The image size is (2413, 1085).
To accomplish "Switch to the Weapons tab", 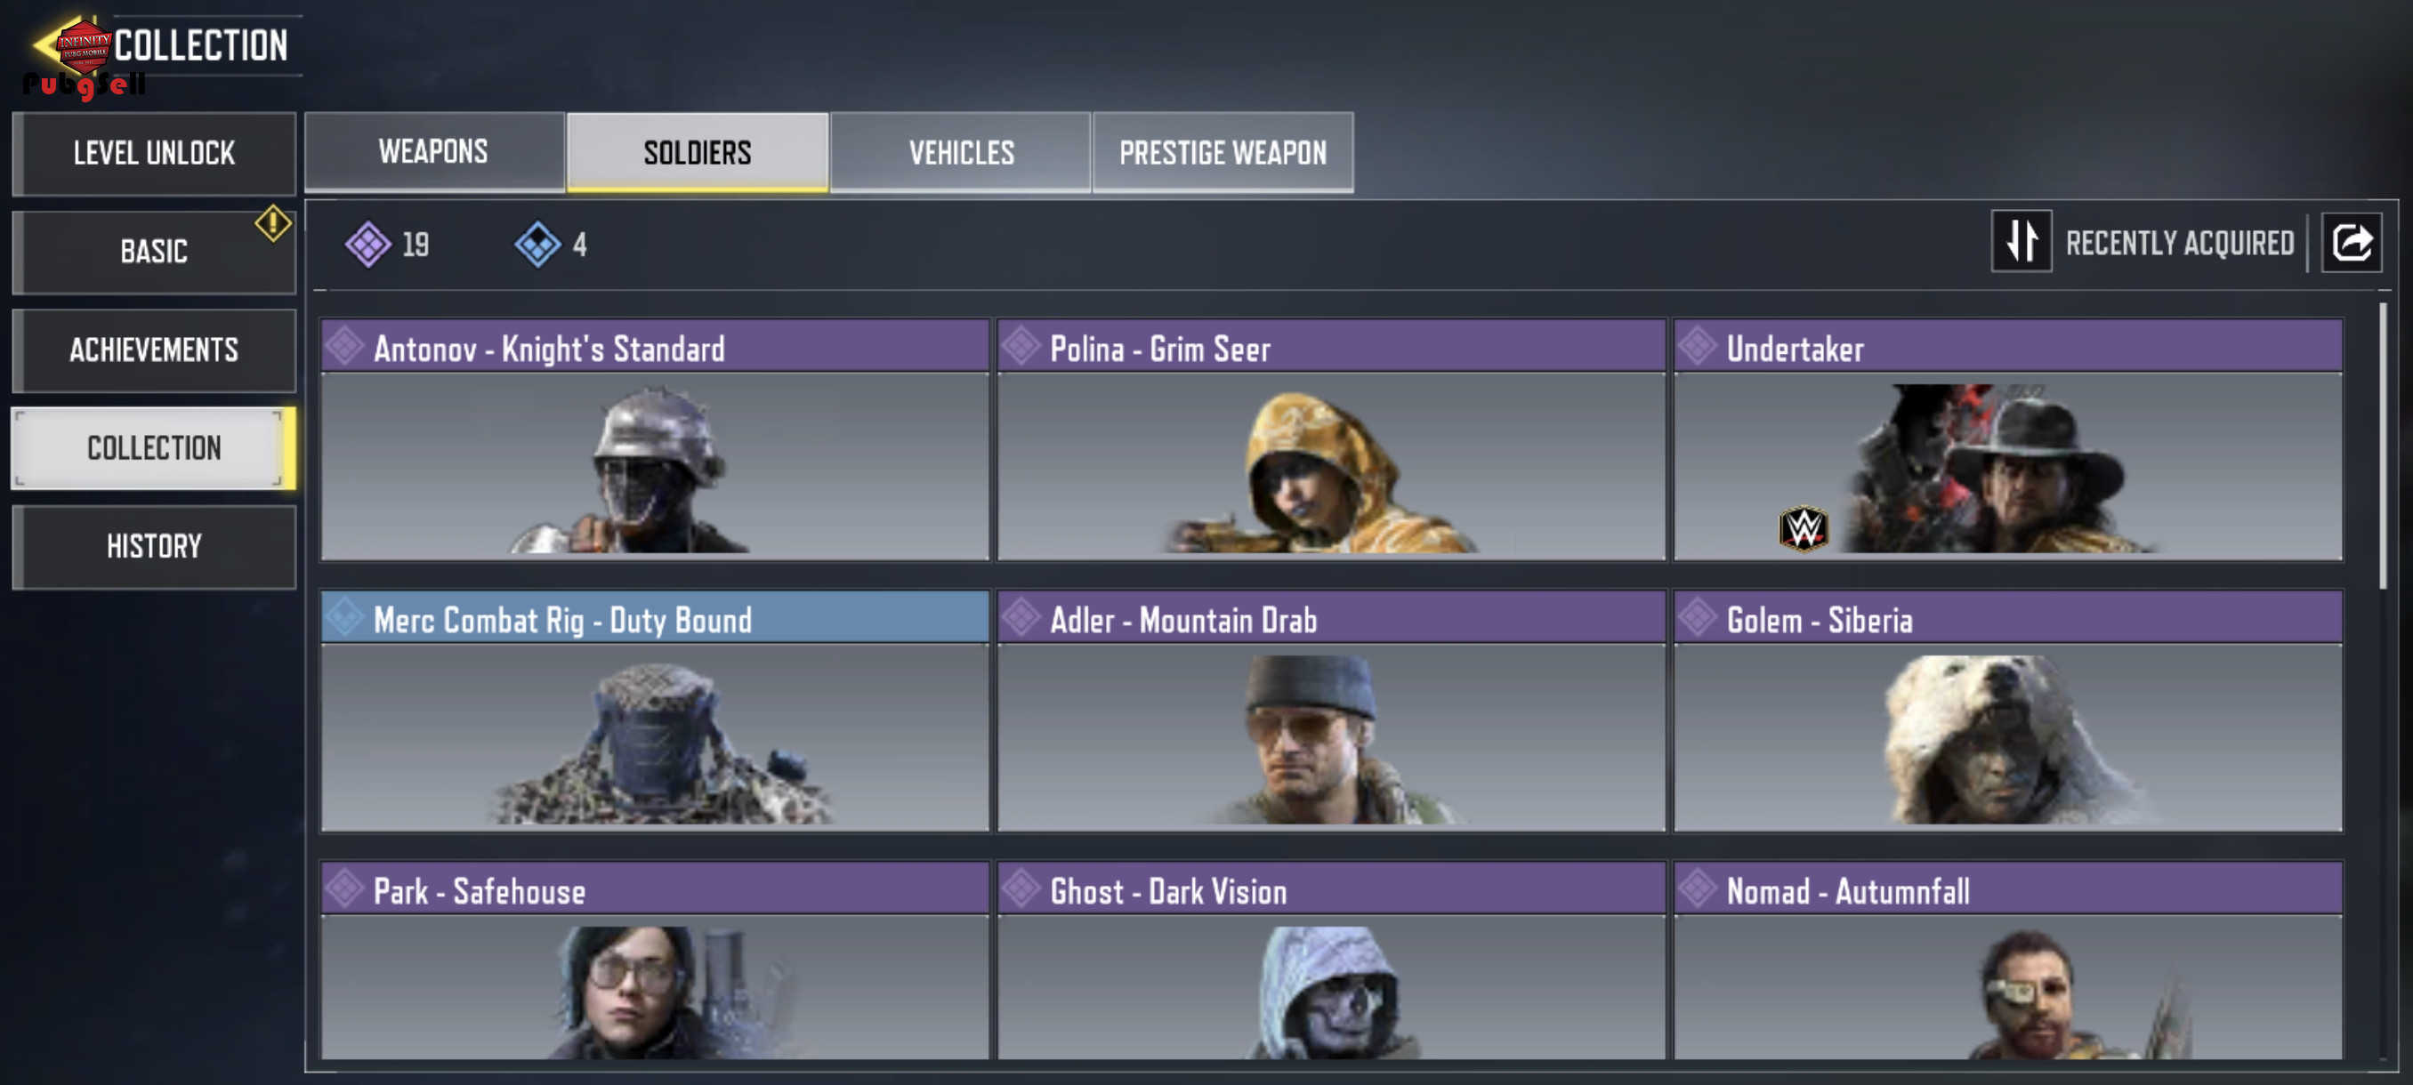I will [x=434, y=152].
